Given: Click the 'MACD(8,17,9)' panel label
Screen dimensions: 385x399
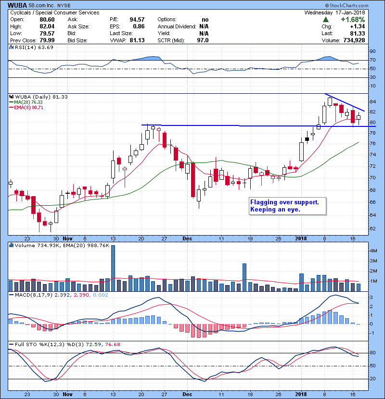Looking at the screenshot, I should [x=34, y=295].
